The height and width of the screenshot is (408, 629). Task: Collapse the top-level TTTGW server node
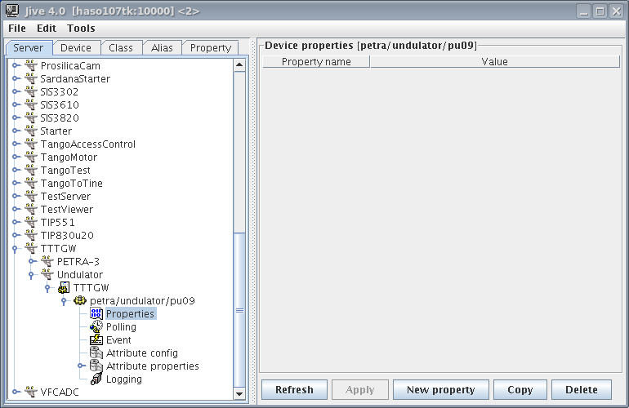pyautogui.click(x=15, y=249)
